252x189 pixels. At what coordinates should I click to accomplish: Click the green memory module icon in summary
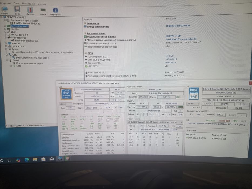coord(180,107)
